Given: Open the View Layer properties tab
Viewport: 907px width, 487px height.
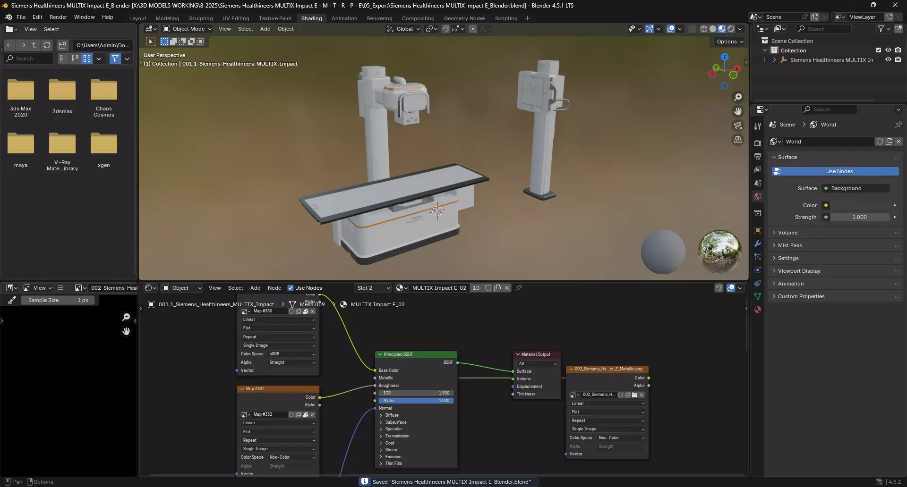Looking at the screenshot, I should (758, 169).
